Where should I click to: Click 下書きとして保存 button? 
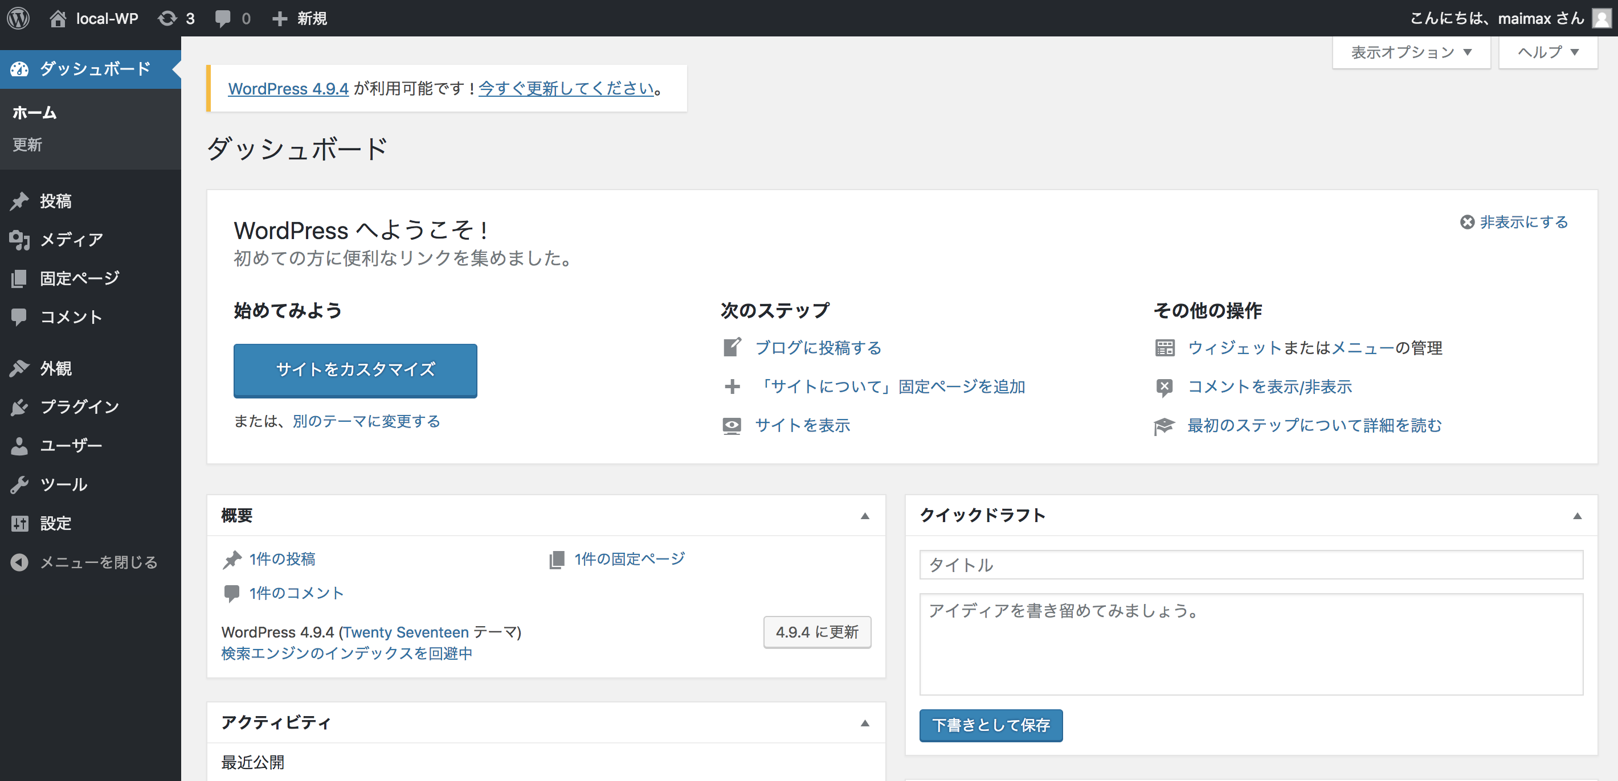pyautogui.click(x=991, y=726)
